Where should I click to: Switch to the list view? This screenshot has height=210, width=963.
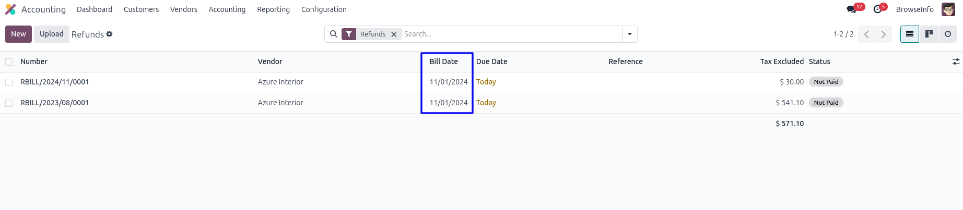click(x=909, y=34)
